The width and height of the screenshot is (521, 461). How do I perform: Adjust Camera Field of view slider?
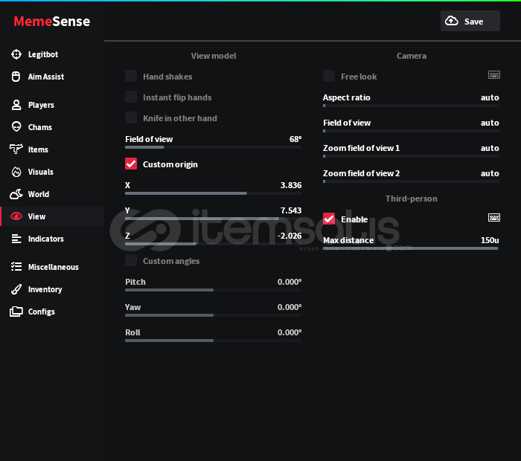(411, 131)
